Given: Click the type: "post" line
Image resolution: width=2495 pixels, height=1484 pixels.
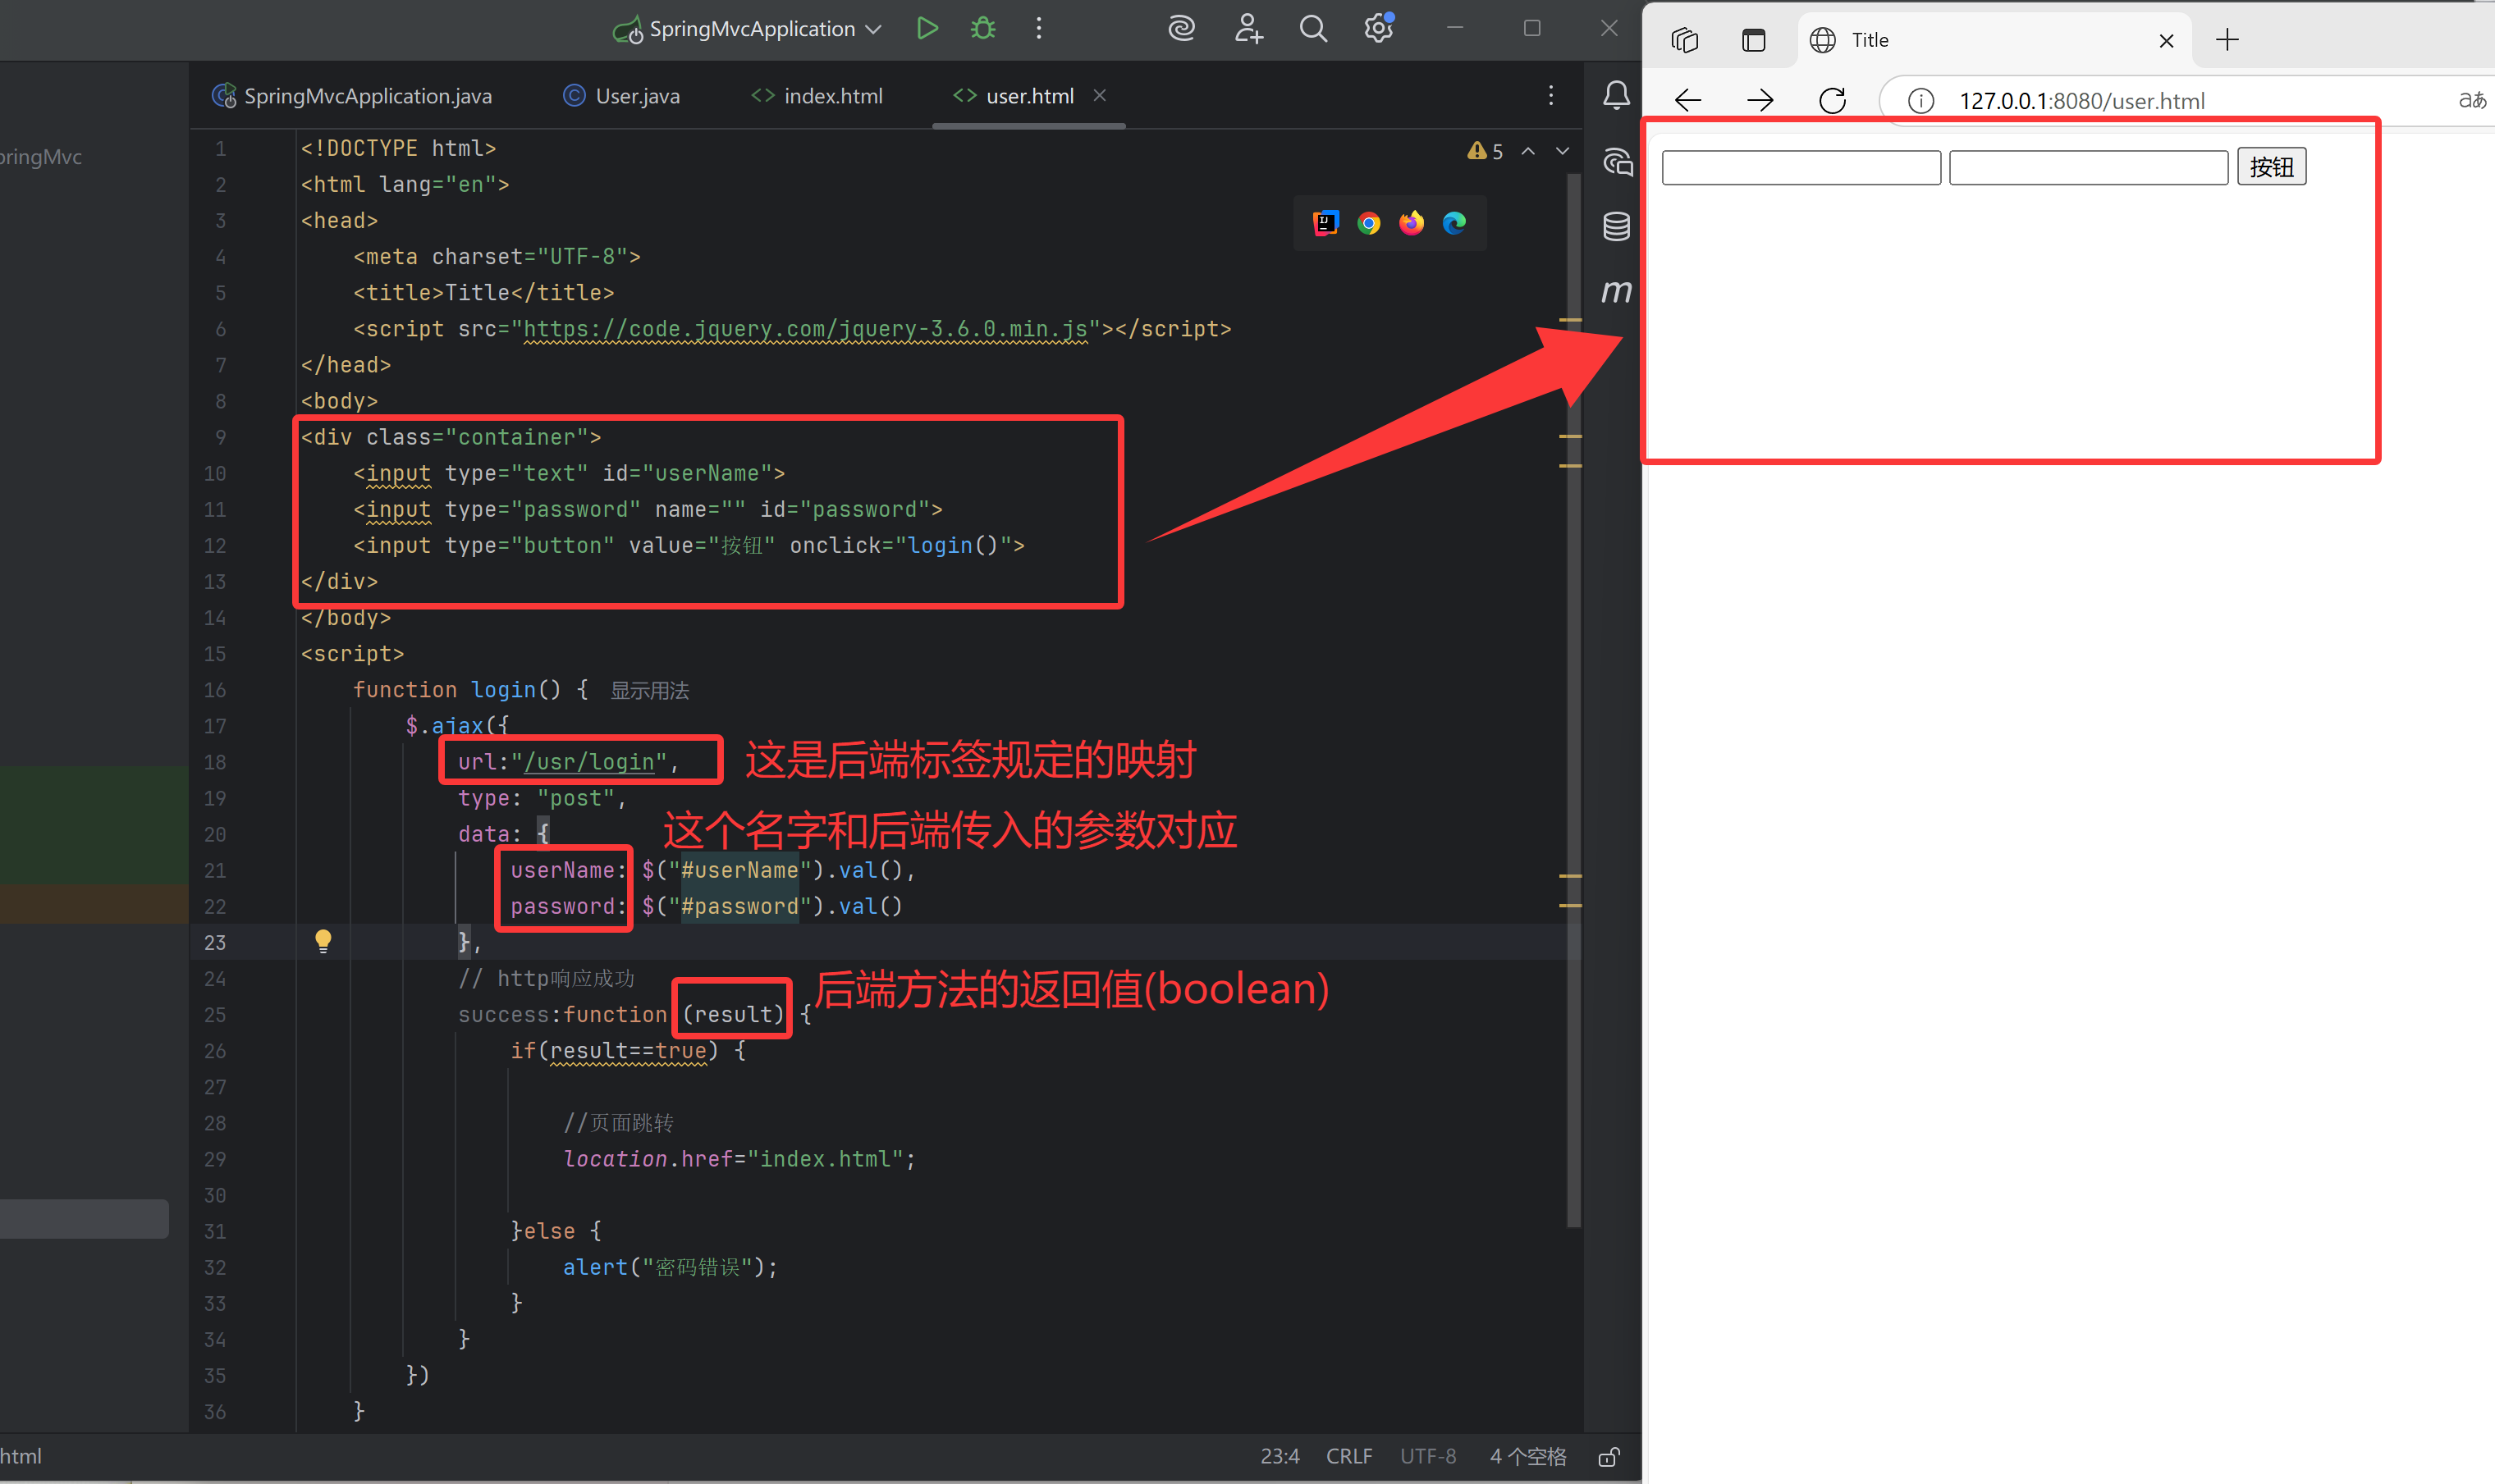Looking at the screenshot, I should coord(542,798).
